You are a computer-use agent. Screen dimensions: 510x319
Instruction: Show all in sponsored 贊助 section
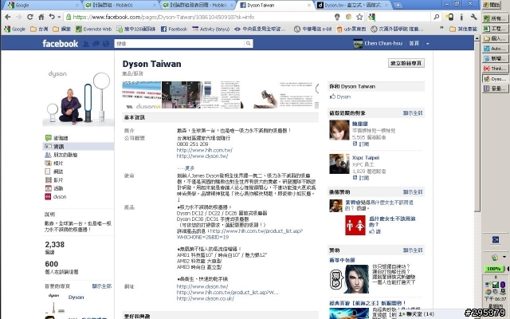(413, 250)
